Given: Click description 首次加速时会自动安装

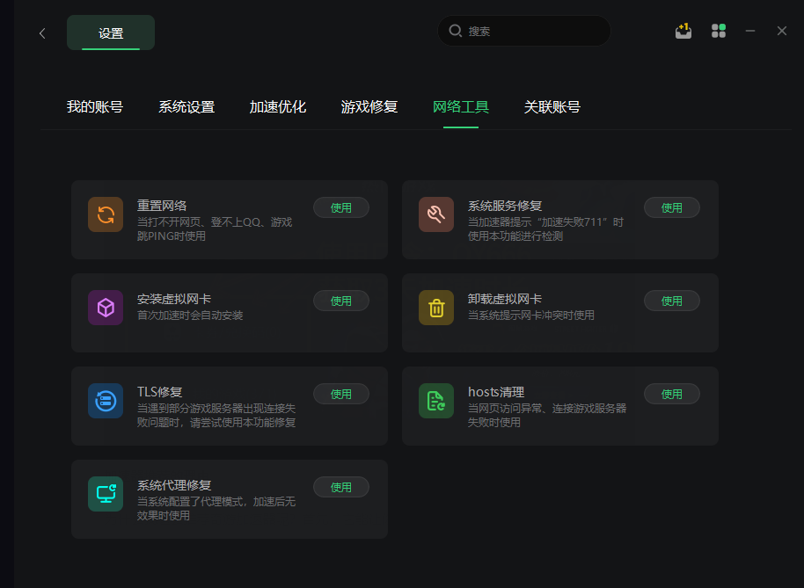Looking at the screenshot, I should (x=190, y=316).
